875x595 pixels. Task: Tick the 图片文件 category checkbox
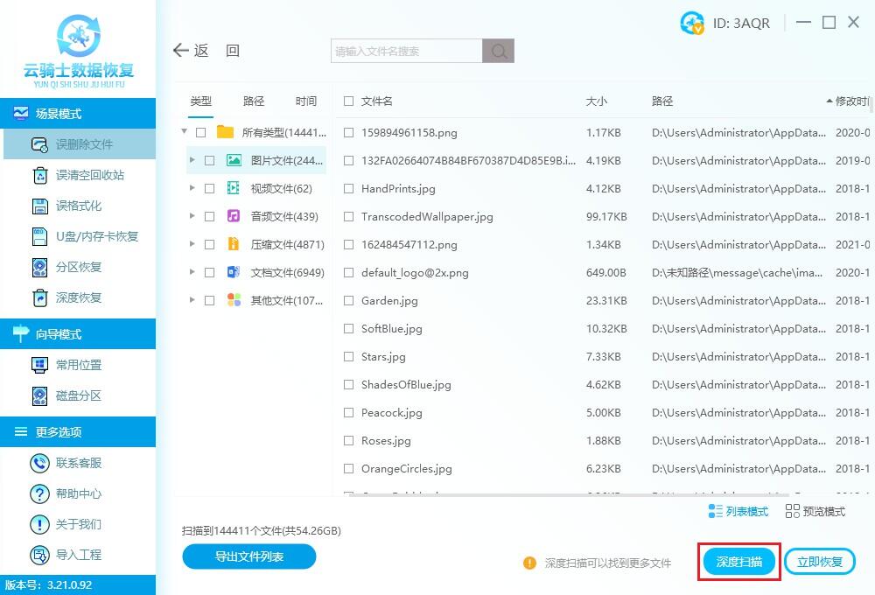coord(210,161)
